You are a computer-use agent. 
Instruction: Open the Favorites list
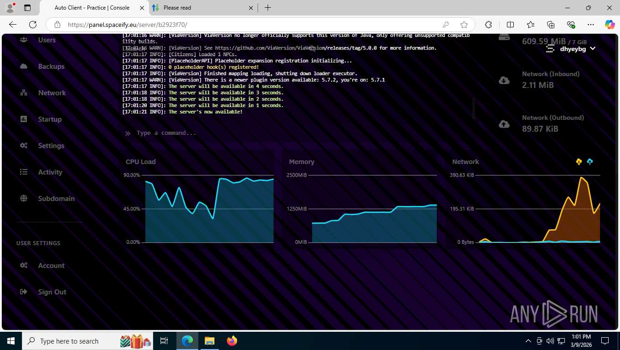531,25
